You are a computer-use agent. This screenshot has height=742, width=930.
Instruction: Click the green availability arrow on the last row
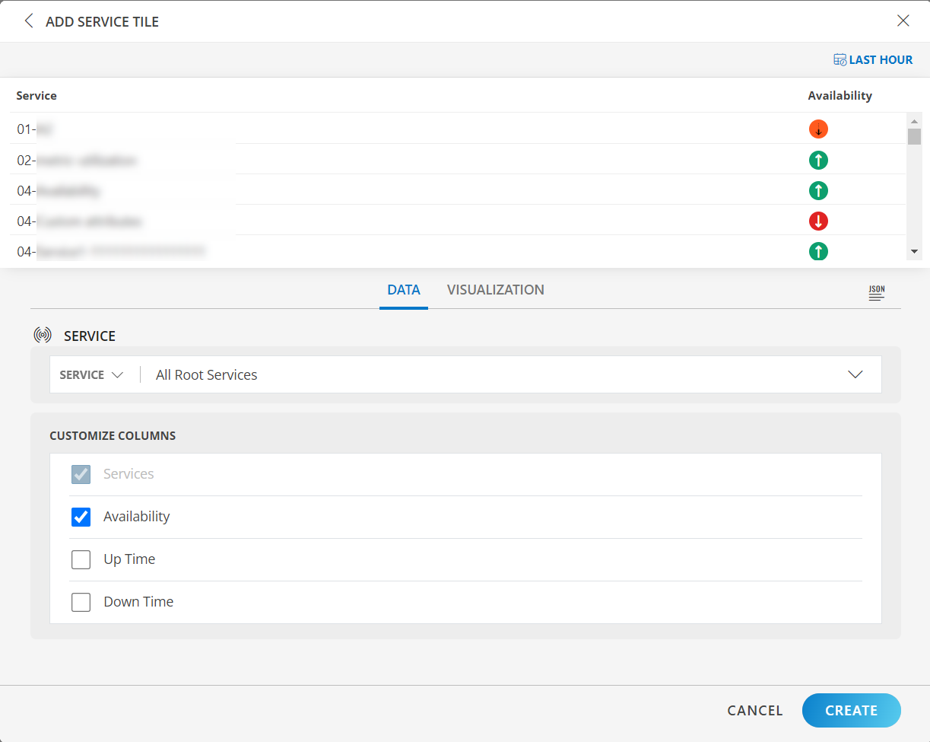818,251
